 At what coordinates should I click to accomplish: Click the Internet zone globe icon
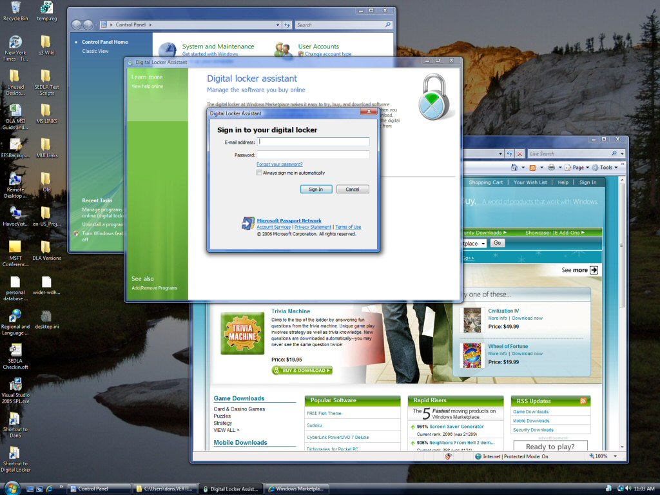(x=478, y=456)
